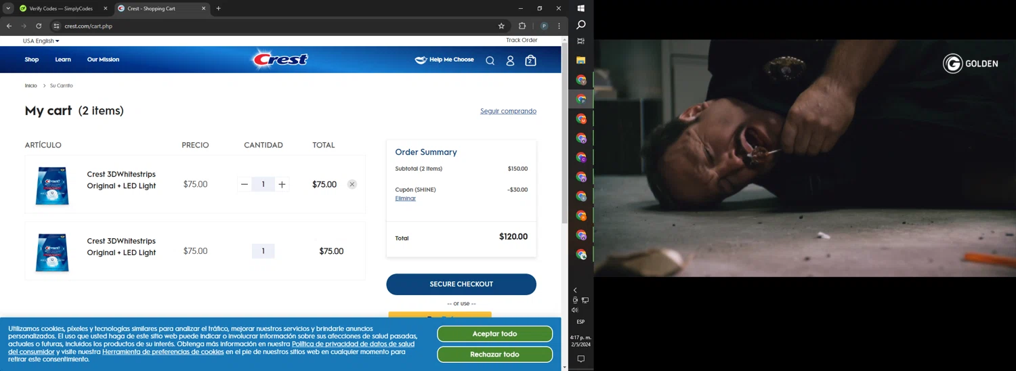
Task: Go forward in browser
Action: 24,26
